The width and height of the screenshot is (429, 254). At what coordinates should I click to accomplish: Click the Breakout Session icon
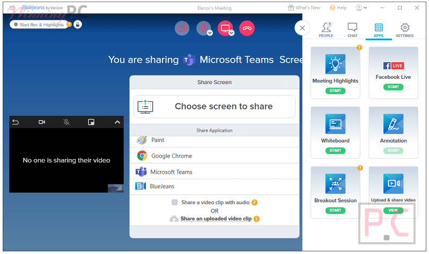coord(336,184)
